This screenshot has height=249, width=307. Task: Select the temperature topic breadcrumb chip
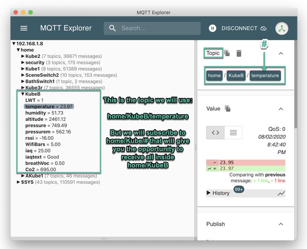(265, 76)
